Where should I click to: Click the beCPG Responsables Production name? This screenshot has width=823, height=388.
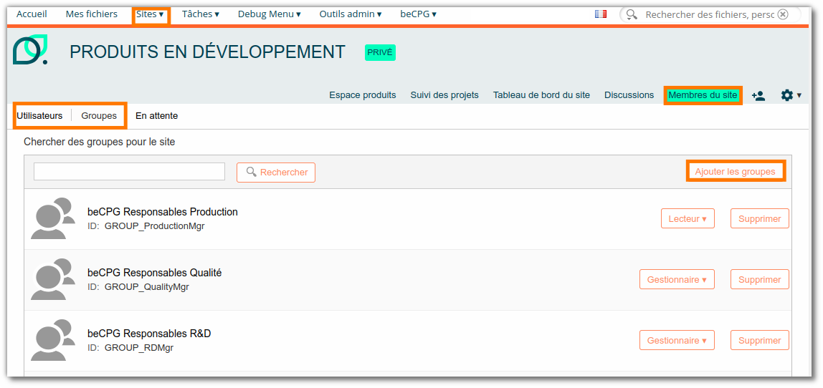163,212
